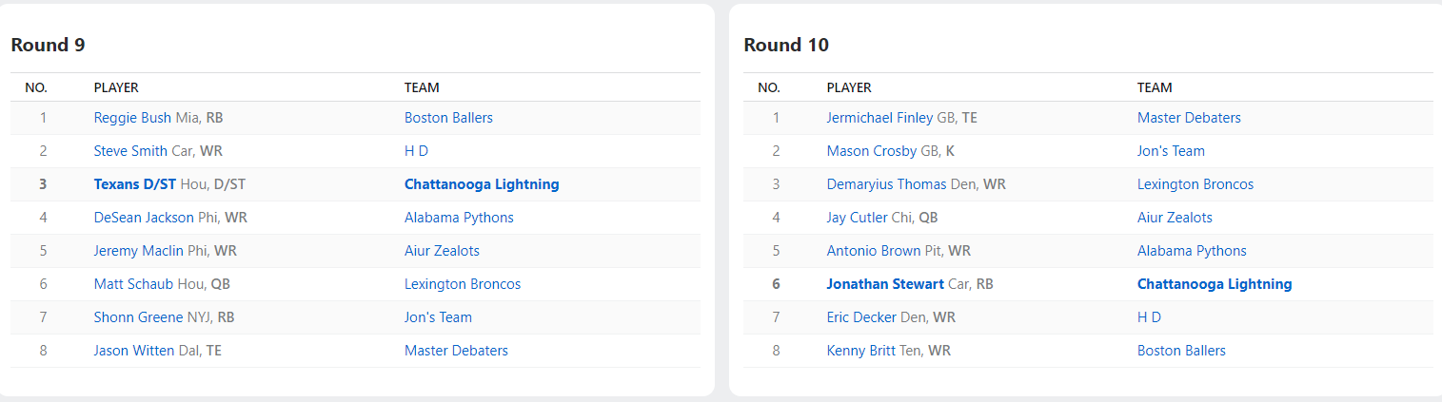
Task: Click Mason Crosby player name
Action: click(x=871, y=151)
